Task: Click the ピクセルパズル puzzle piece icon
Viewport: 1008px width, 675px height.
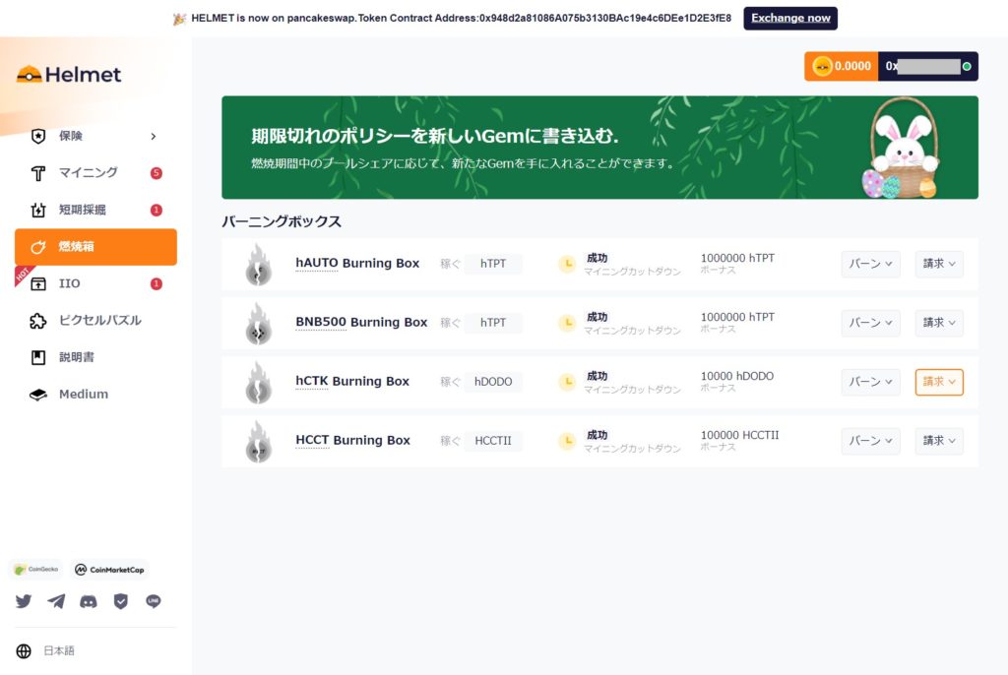Action: (38, 321)
